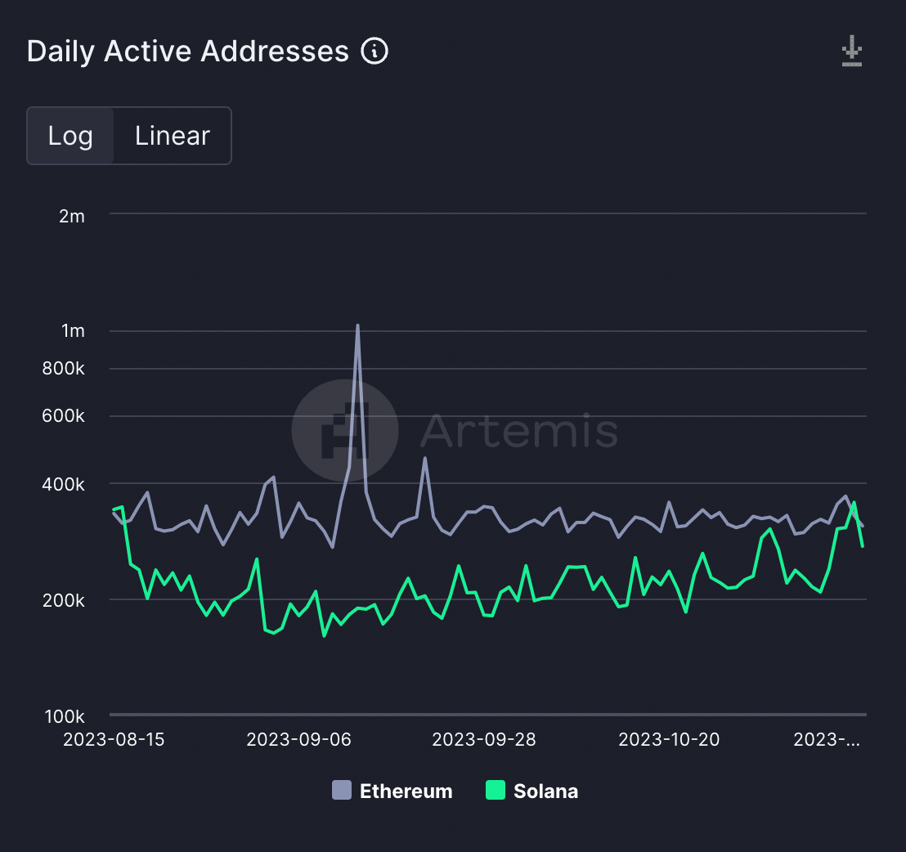Screen dimensions: 906x852
Task: Select the 600k y-axis label
Action: click(x=64, y=415)
